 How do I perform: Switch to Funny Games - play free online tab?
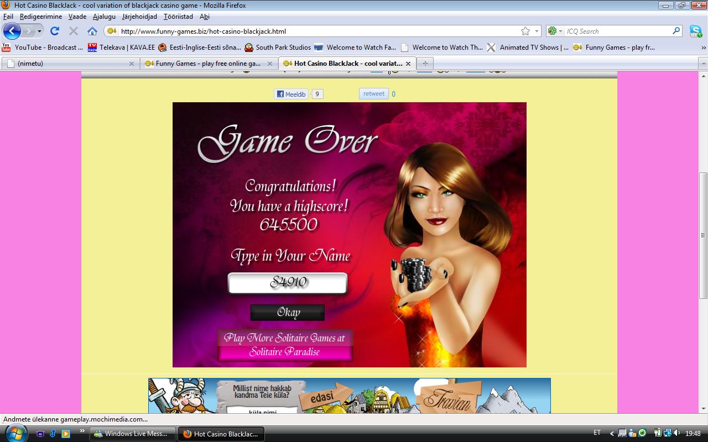click(x=209, y=63)
